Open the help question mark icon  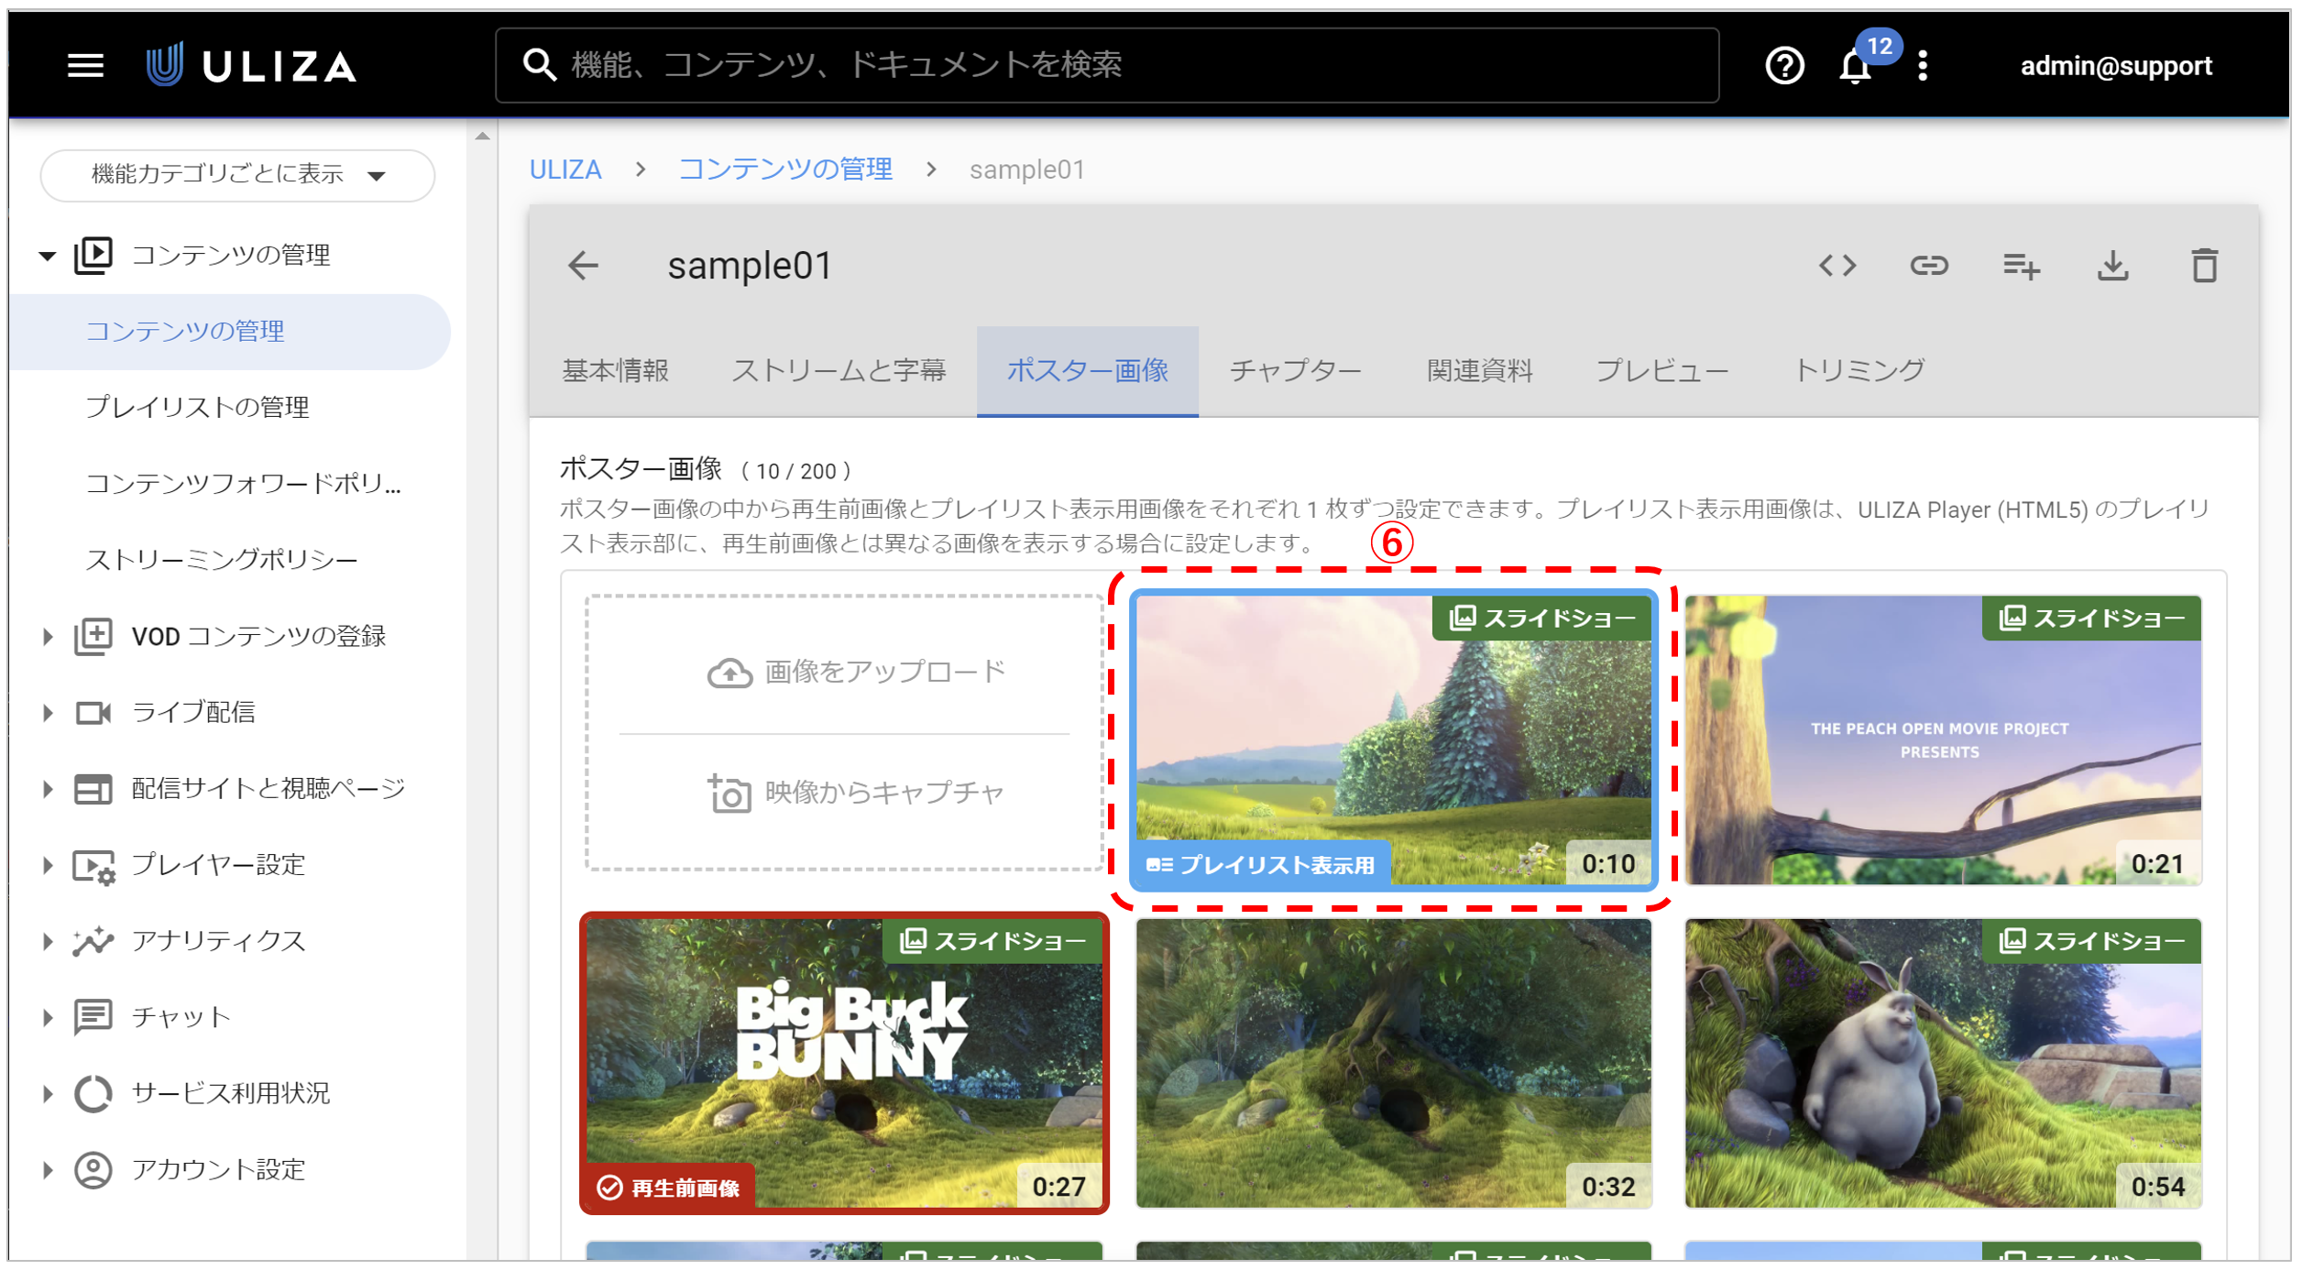tap(1784, 66)
